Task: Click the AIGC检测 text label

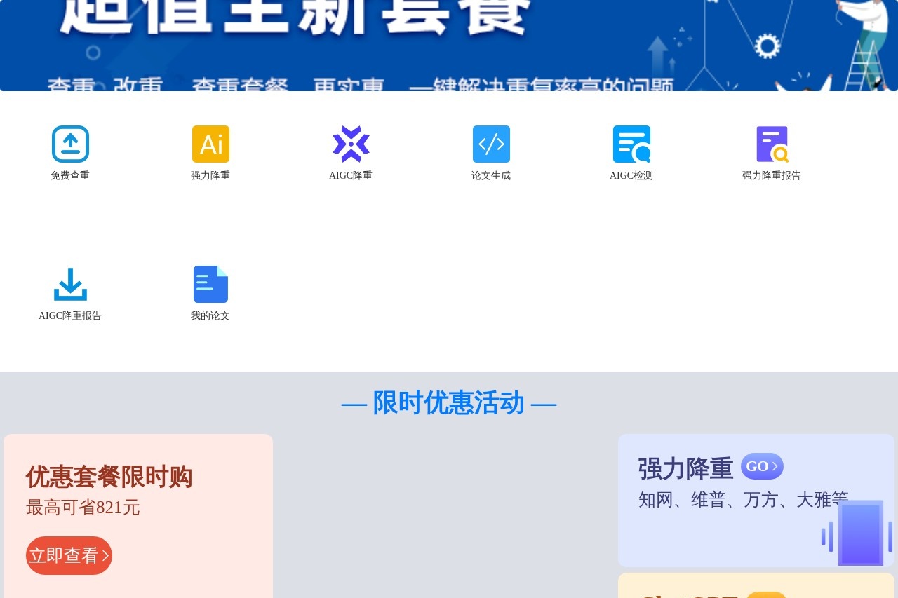Action: pyautogui.click(x=631, y=176)
